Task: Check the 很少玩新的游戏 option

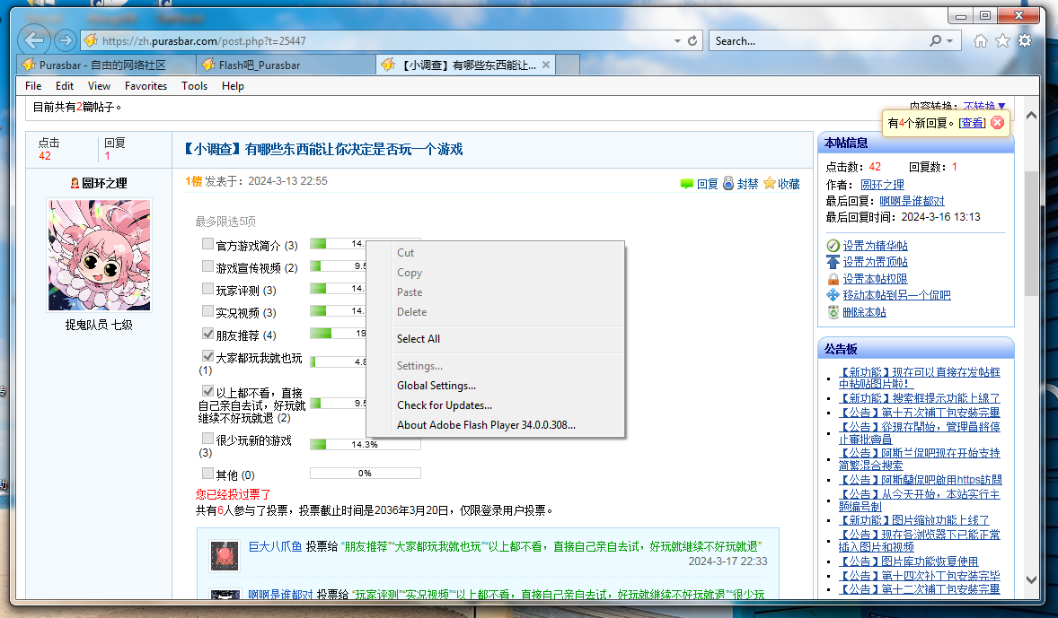Action: click(207, 438)
